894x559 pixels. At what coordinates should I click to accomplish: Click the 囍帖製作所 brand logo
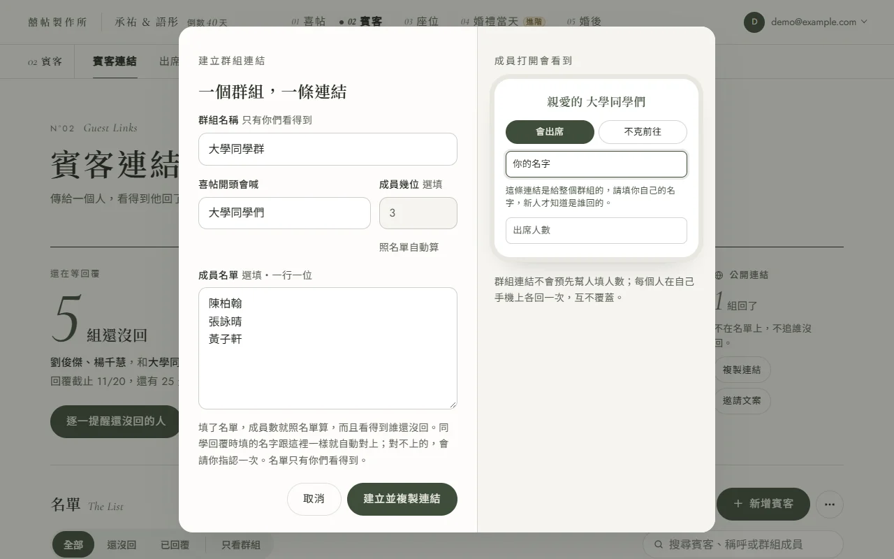tap(58, 22)
